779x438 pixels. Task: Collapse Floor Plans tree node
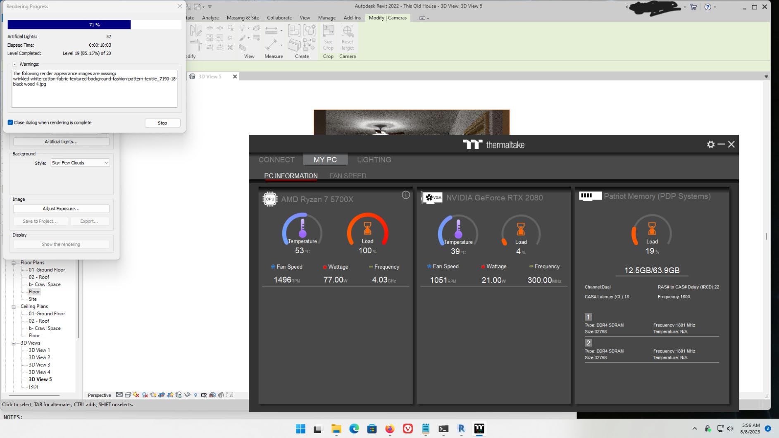14,263
